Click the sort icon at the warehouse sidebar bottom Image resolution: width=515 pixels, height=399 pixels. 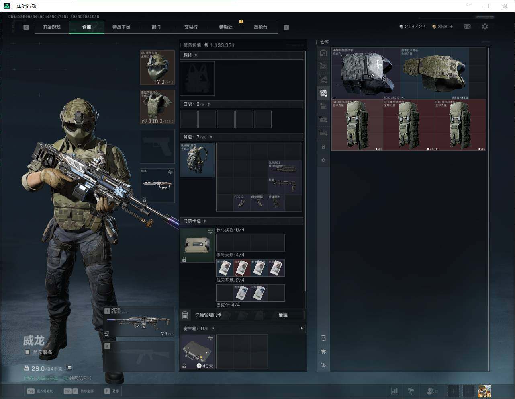pyautogui.click(x=323, y=365)
